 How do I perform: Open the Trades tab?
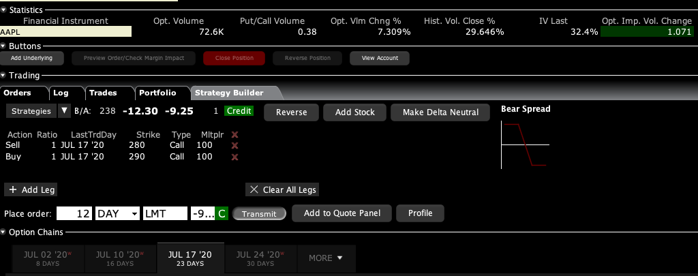(103, 93)
